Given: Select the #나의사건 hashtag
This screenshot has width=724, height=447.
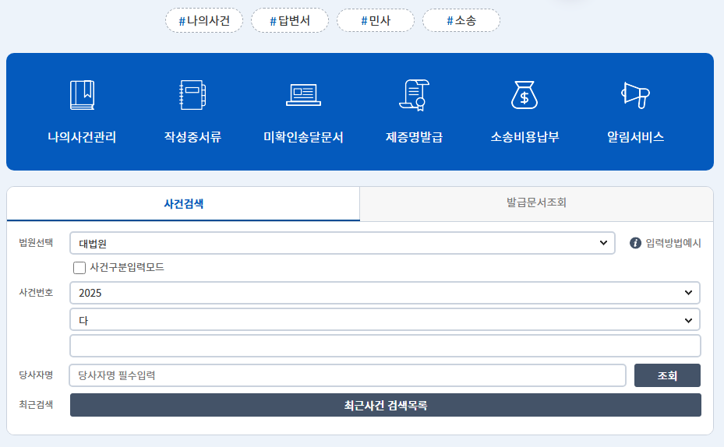Looking at the screenshot, I should click(204, 20).
